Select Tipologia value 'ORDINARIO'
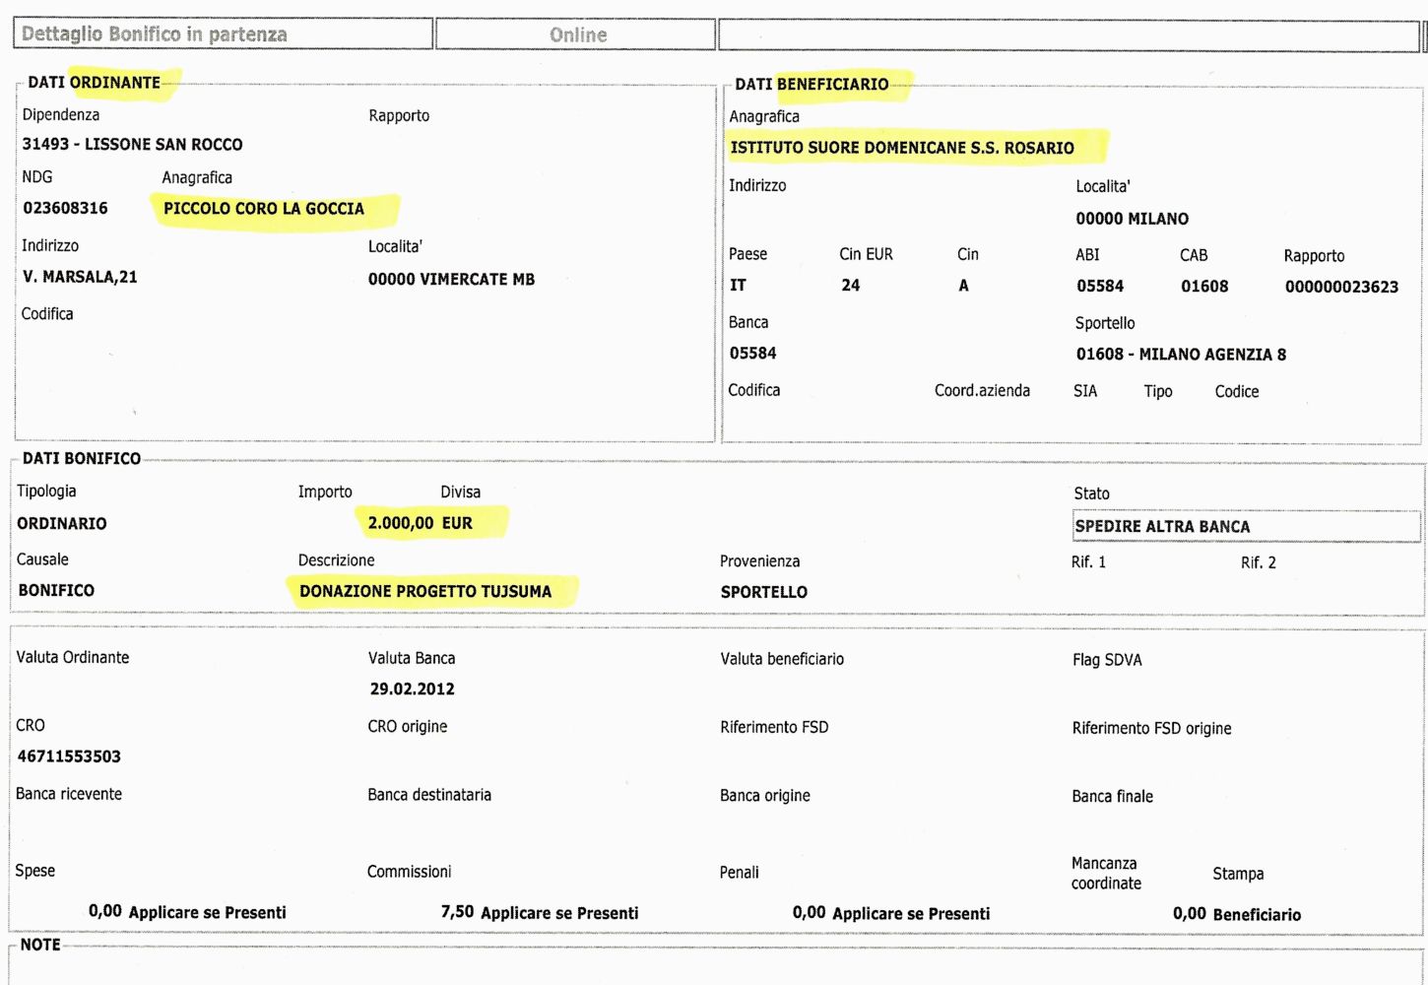The width and height of the screenshot is (1428, 985). 62,524
